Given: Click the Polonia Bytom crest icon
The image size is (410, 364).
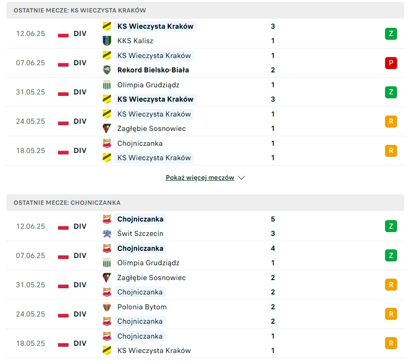Looking at the screenshot, I should [106, 307].
